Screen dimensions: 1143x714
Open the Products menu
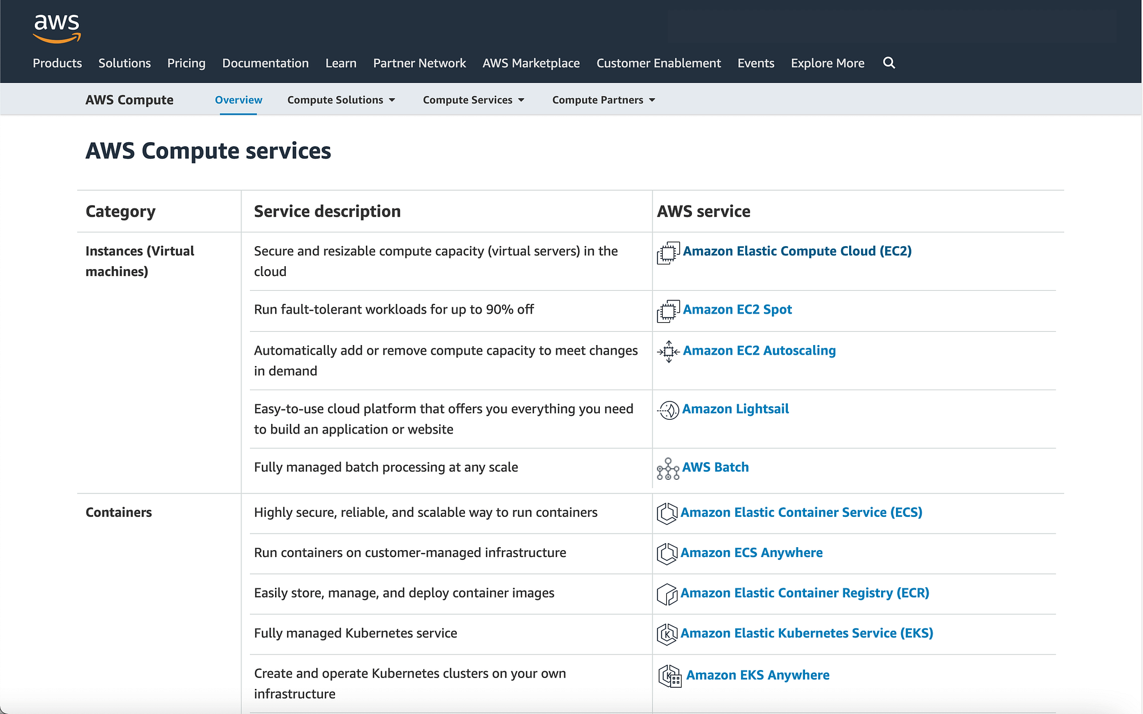pyautogui.click(x=57, y=63)
